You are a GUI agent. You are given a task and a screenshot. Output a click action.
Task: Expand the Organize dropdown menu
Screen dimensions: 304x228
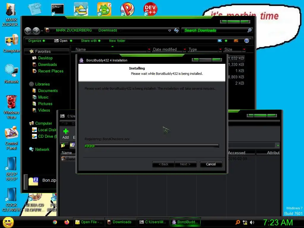[37, 41]
